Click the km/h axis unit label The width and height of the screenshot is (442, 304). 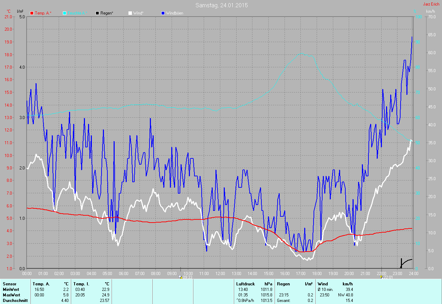(x=430, y=11)
